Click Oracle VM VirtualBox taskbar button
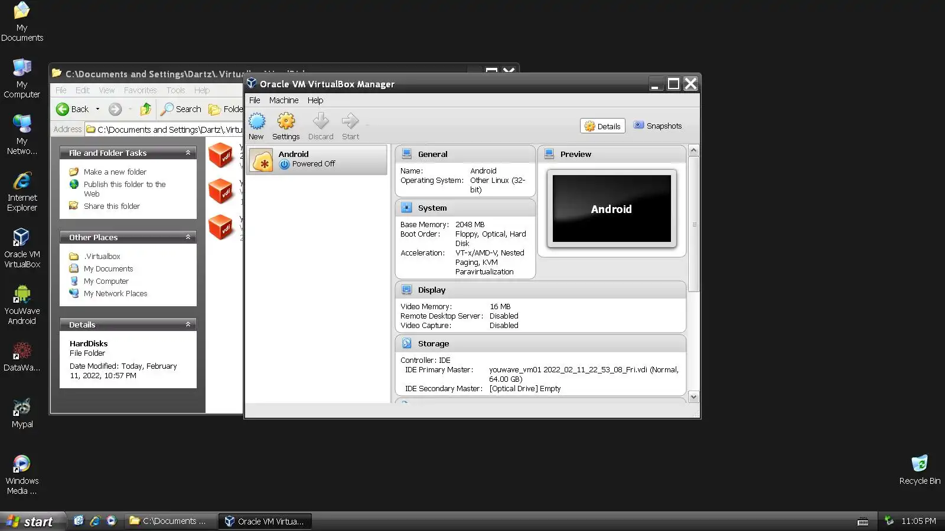Image resolution: width=945 pixels, height=531 pixels. click(265, 521)
